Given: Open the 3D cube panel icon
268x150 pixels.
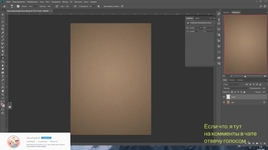Looking at the screenshot, I should pos(219,46).
